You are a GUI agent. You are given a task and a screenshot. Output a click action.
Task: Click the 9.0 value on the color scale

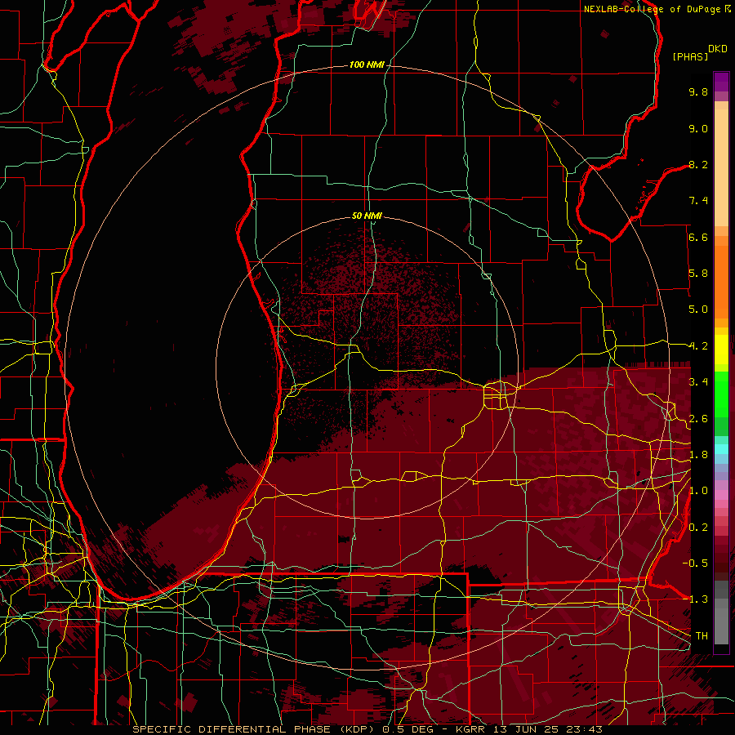(698, 128)
